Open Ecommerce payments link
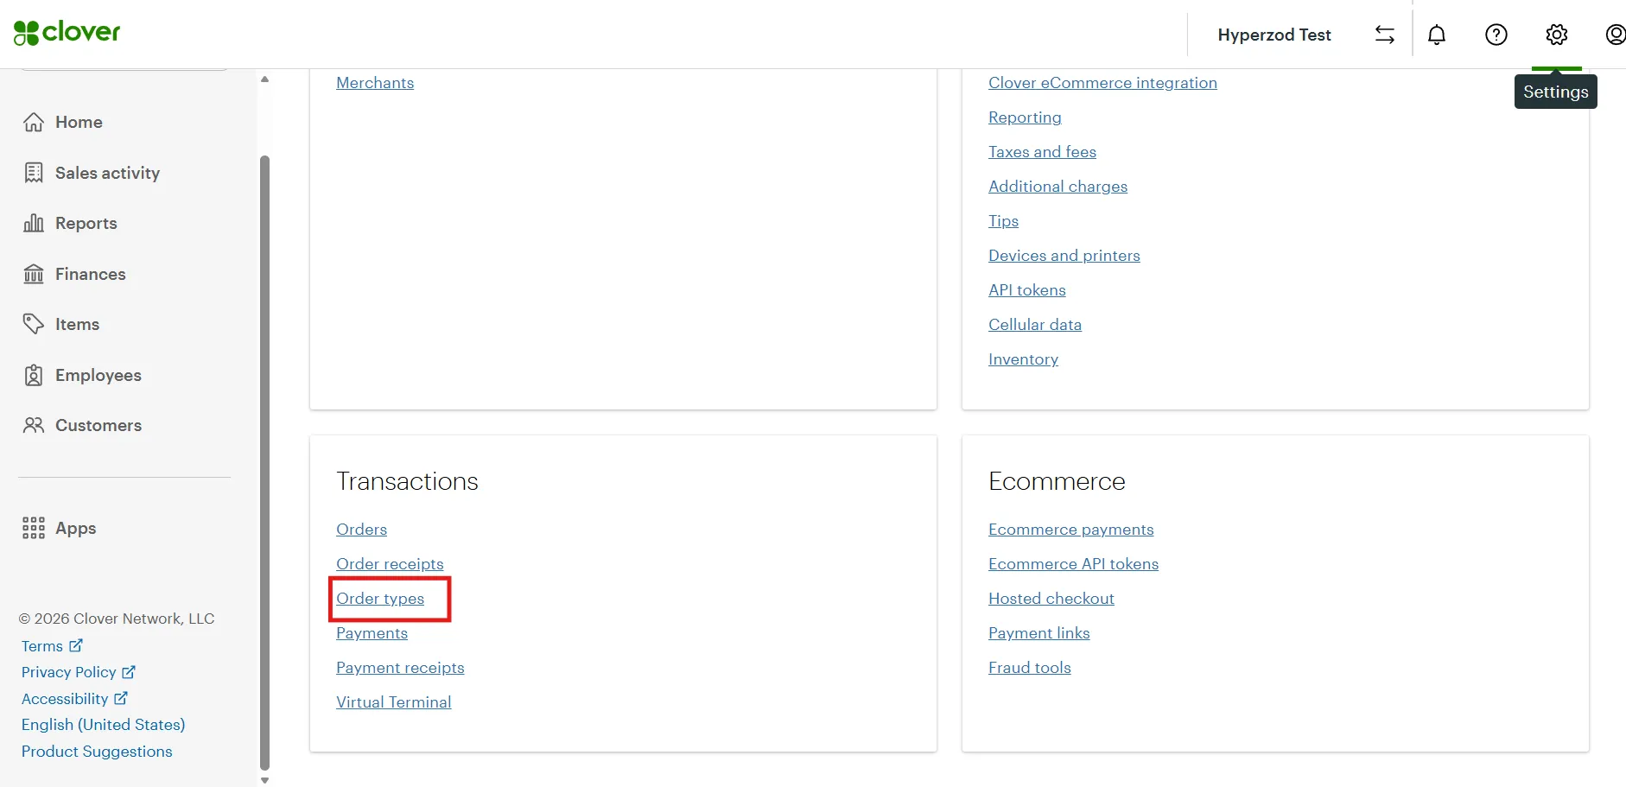This screenshot has height=787, width=1626. 1071,530
